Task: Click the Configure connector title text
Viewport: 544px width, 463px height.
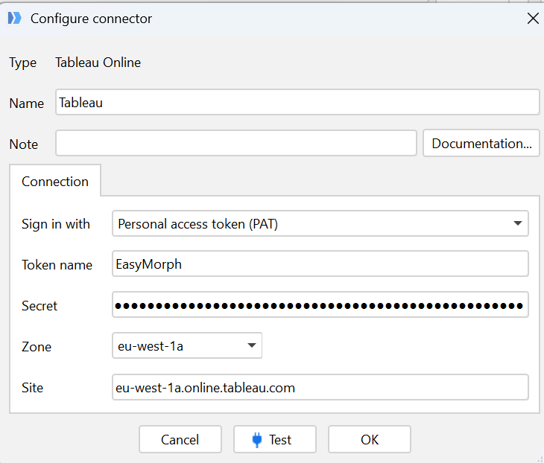Action: coord(91,19)
